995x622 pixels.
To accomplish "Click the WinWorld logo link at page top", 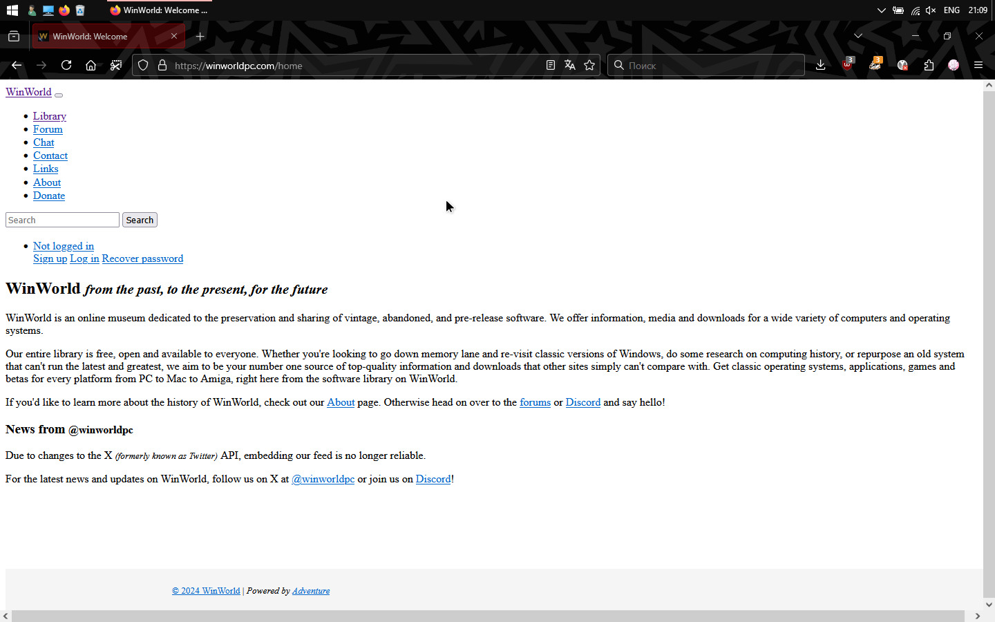I will pos(28,92).
